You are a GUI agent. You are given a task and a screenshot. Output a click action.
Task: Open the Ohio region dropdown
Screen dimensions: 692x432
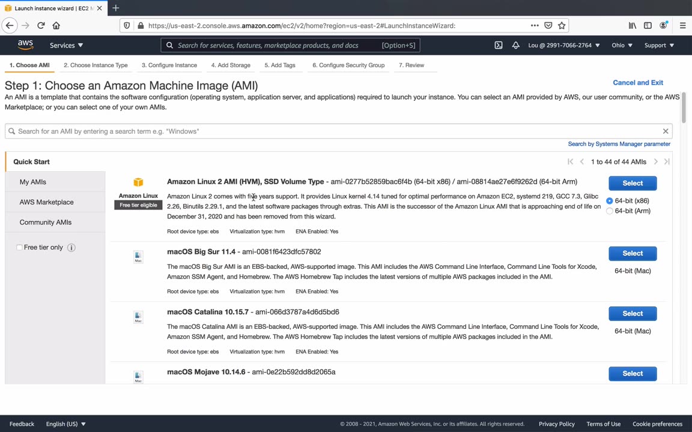click(622, 45)
